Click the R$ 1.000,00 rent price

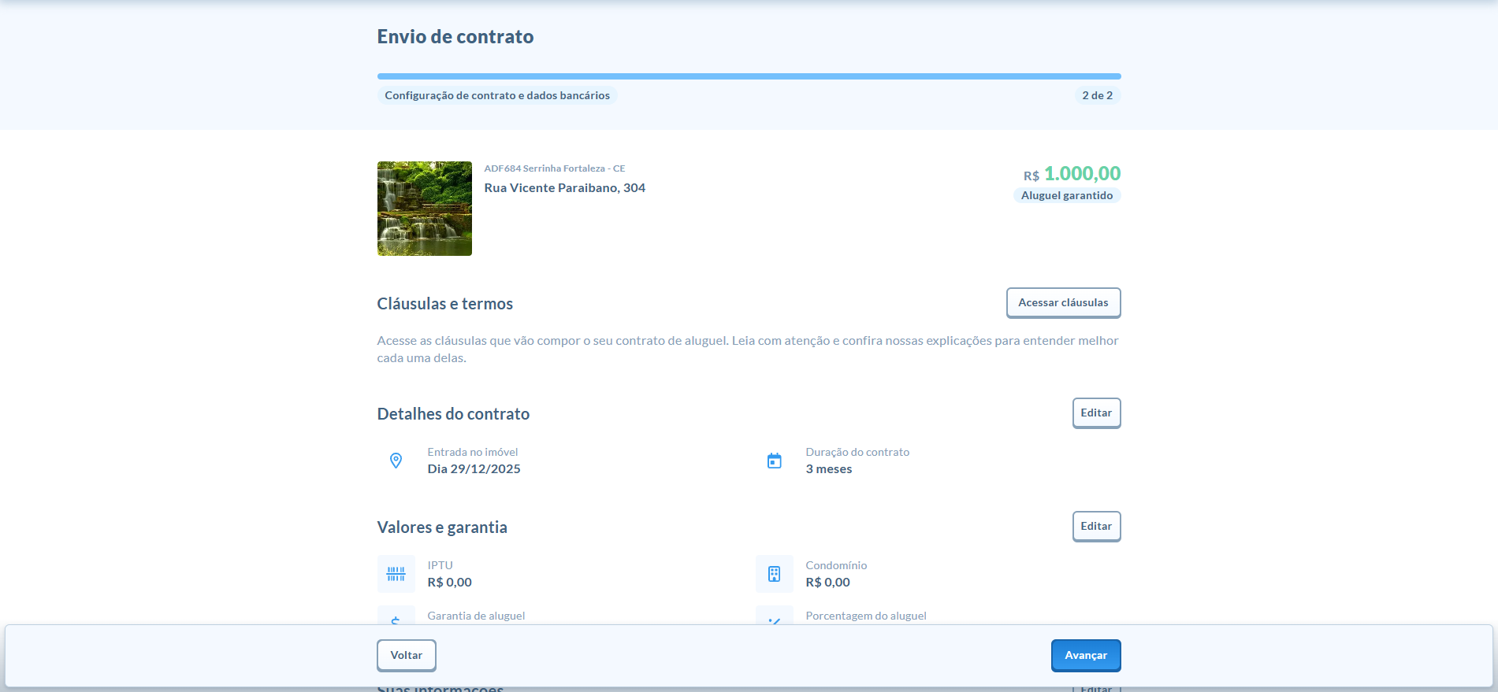(1081, 174)
